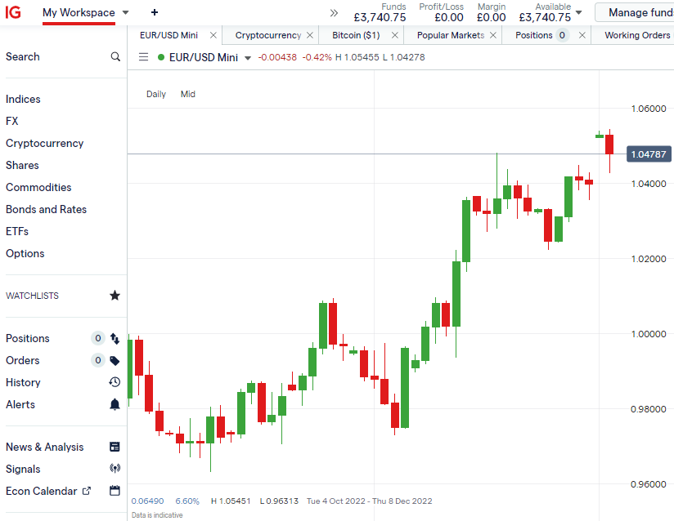Click the 1.04787 current price label
Viewport: 674px width, 521px height.
point(649,154)
